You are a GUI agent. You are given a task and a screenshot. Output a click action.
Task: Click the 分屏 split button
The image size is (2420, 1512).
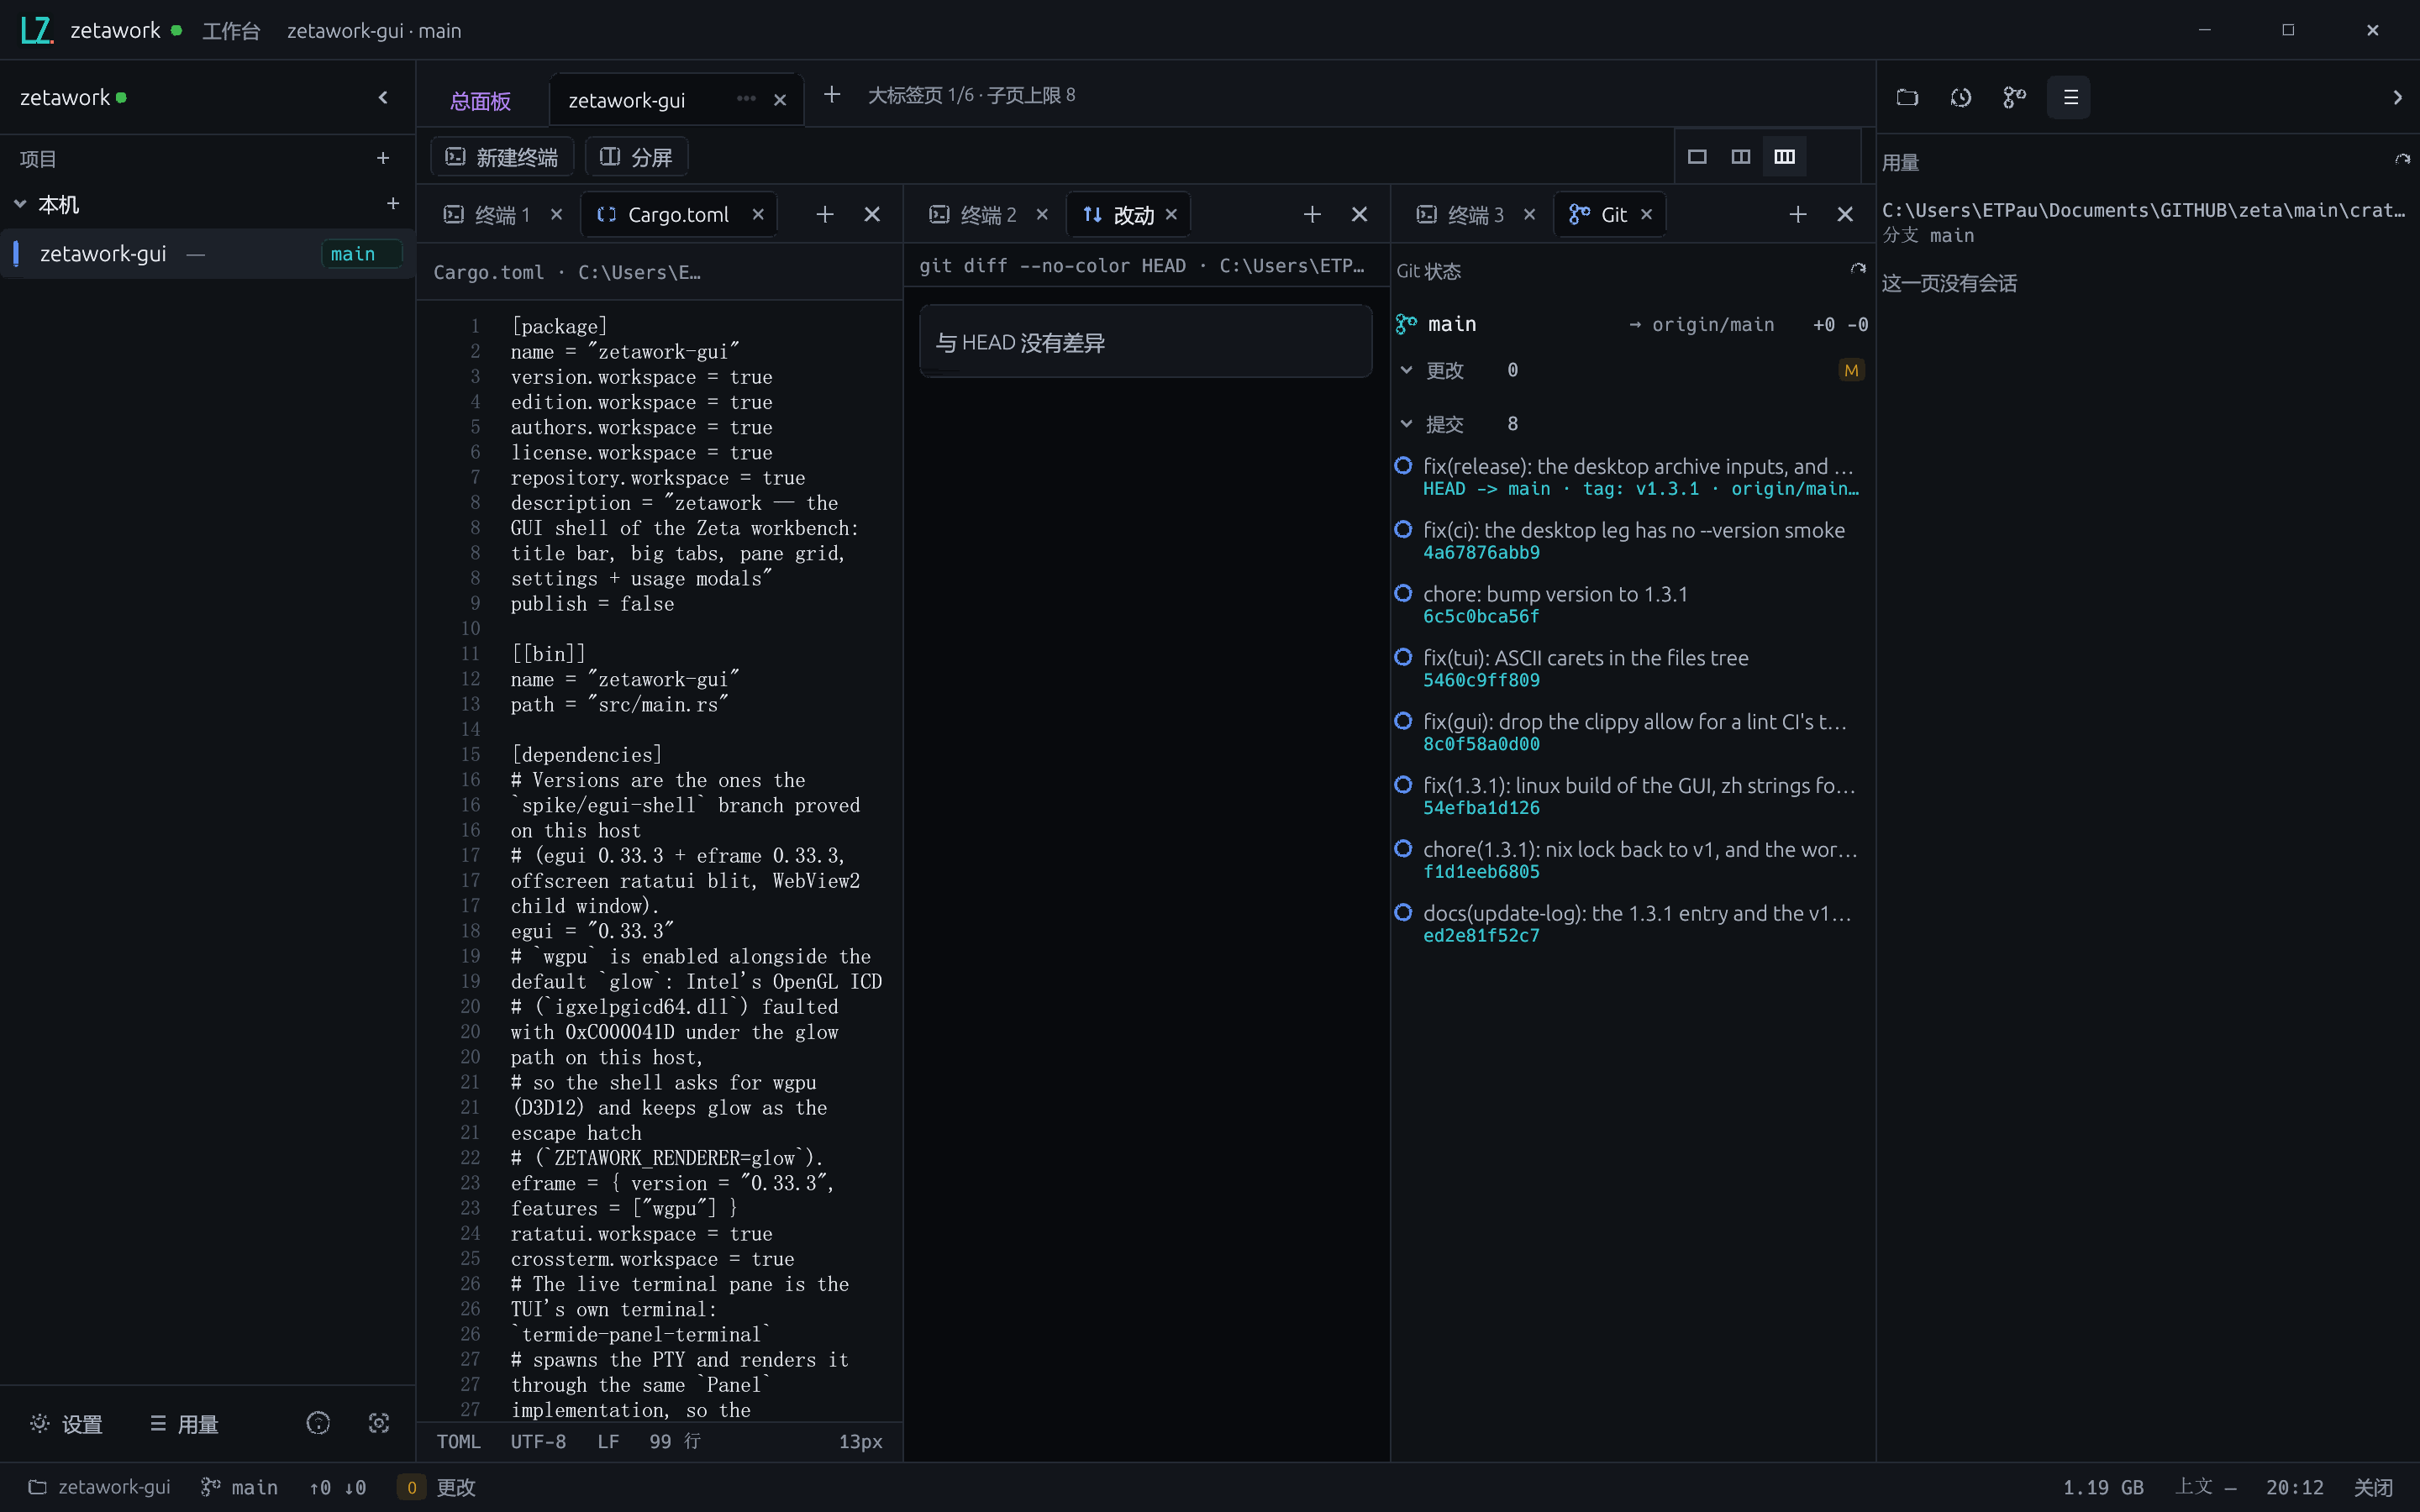point(637,157)
